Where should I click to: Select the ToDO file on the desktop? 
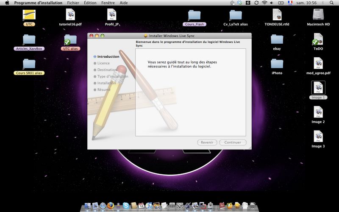click(x=318, y=42)
